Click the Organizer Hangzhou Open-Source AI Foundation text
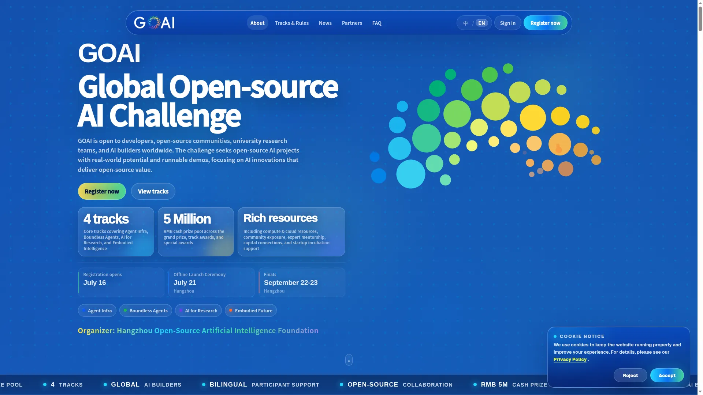 click(198, 331)
